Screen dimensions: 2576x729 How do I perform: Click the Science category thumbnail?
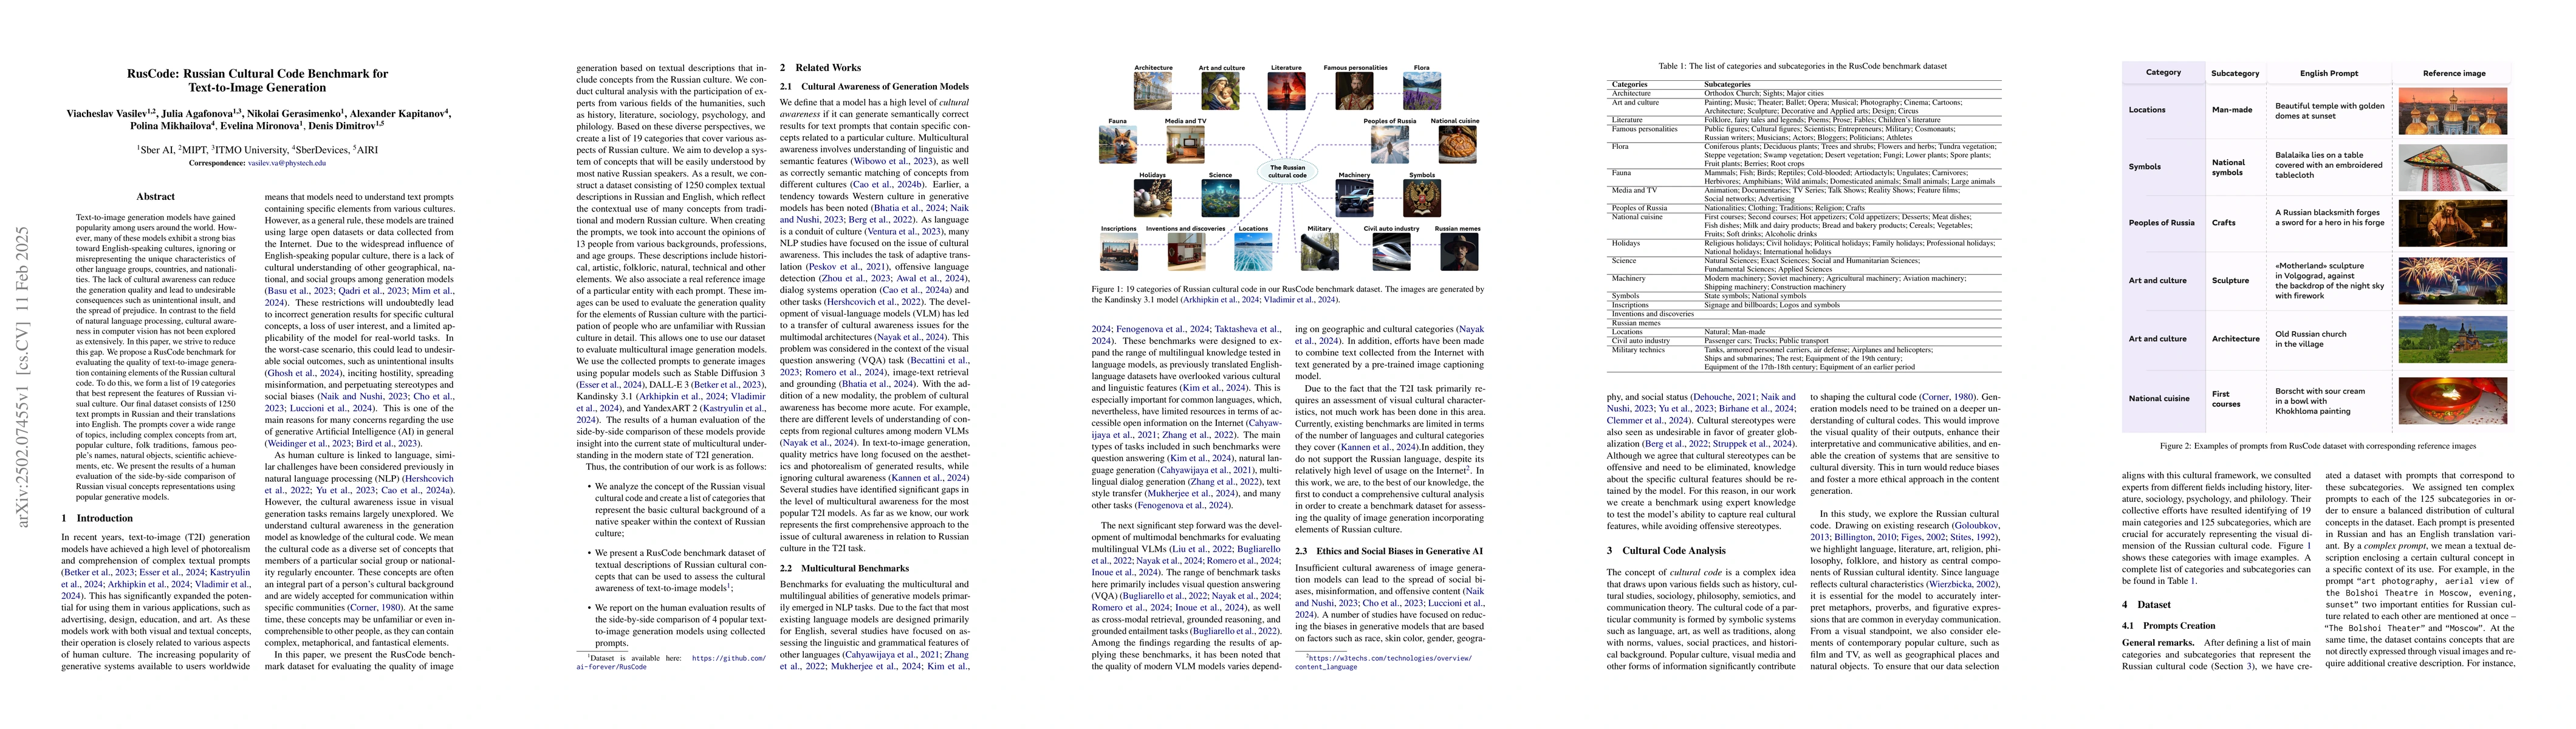[1220, 198]
